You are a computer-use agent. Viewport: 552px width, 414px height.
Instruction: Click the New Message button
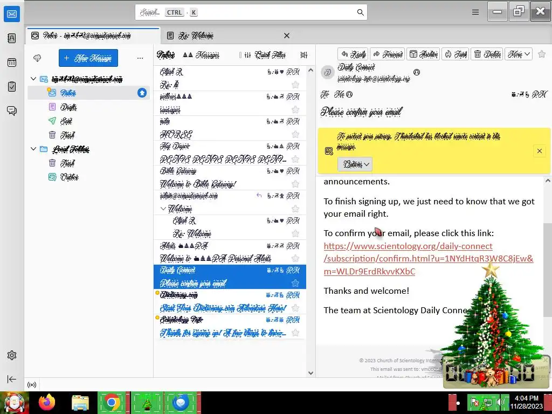click(x=88, y=58)
